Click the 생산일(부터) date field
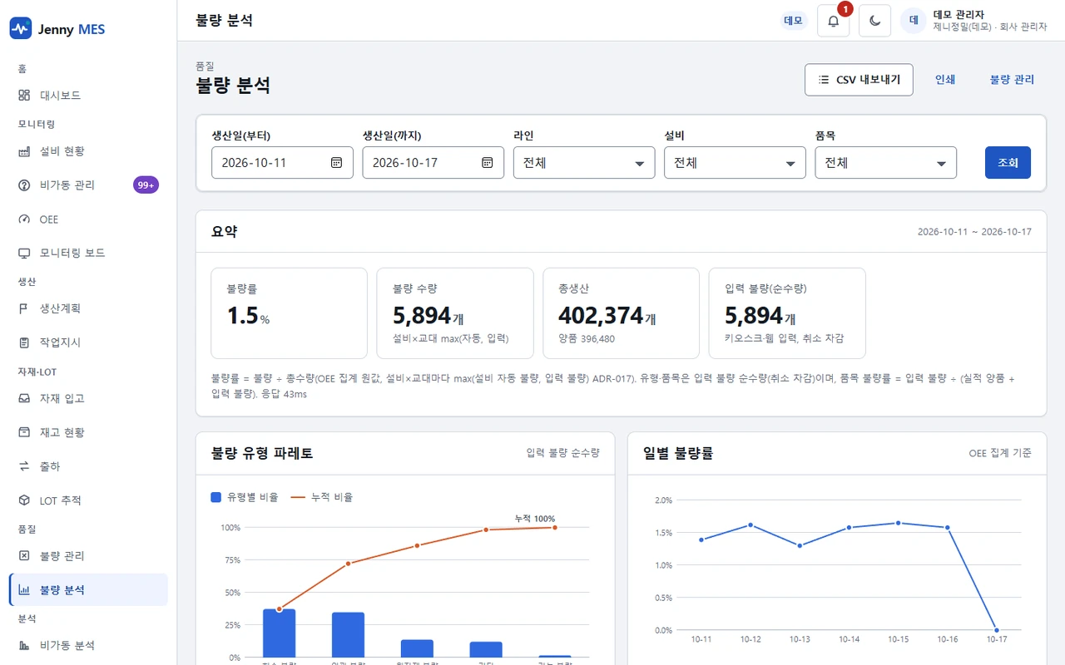 282,163
